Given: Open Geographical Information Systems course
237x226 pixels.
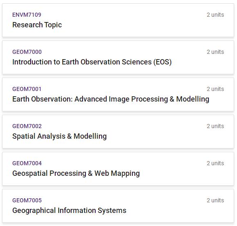Looking at the screenshot, I should (x=69, y=210).
